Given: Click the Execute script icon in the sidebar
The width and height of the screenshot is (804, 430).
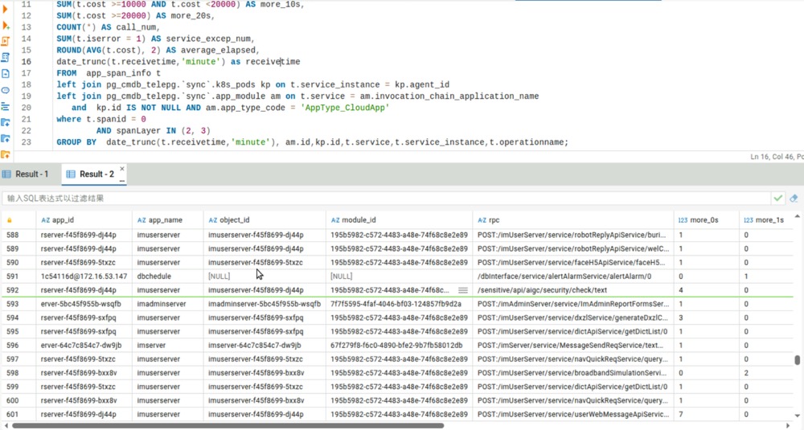Looking at the screenshot, I should [6, 42].
